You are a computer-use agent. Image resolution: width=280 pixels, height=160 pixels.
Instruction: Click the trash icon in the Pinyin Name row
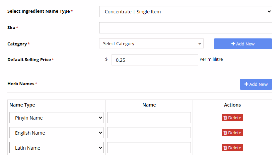pos(225,118)
